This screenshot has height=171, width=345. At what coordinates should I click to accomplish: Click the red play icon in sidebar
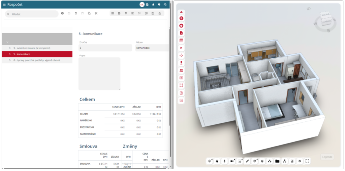(181, 48)
